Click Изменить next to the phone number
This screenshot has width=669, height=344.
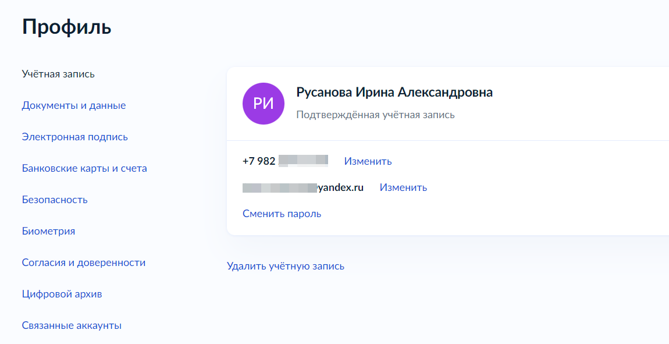[367, 161]
